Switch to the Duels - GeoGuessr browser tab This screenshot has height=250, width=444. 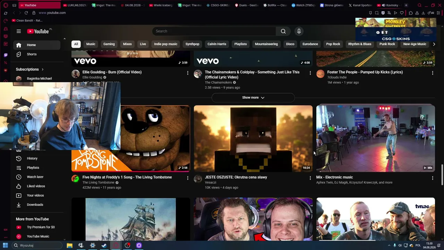pos(246,5)
